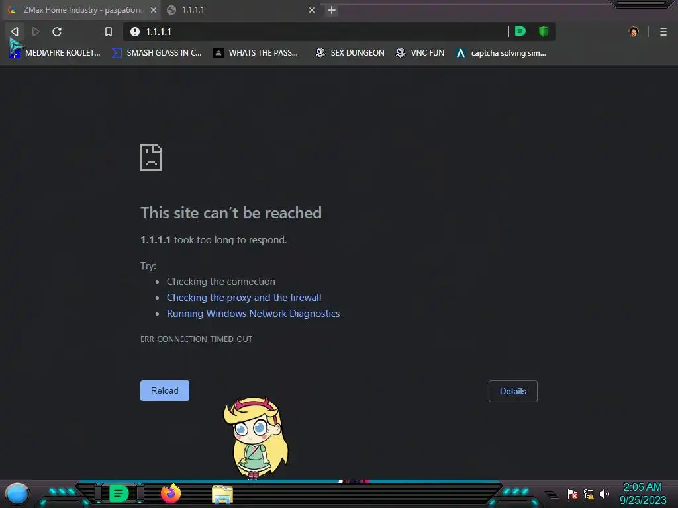The width and height of the screenshot is (678, 508).
Task: Bookmark this page with the bookmark icon
Action: (x=109, y=32)
